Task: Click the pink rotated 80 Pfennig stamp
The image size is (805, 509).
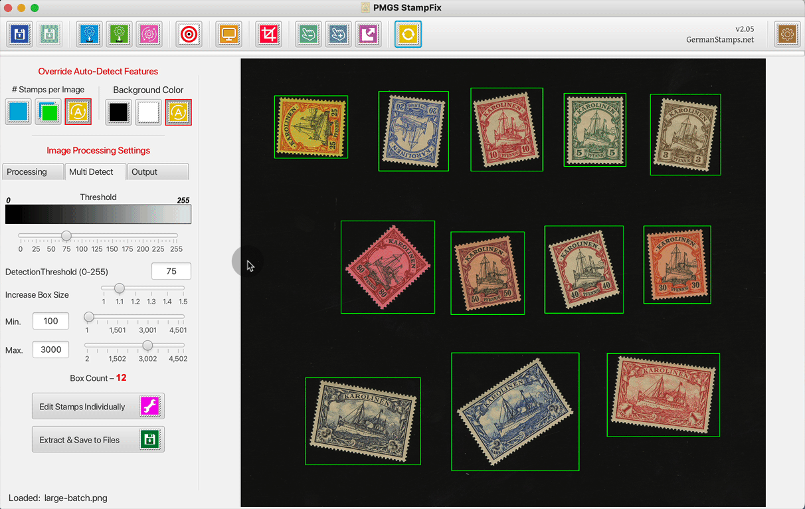Action: click(388, 267)
